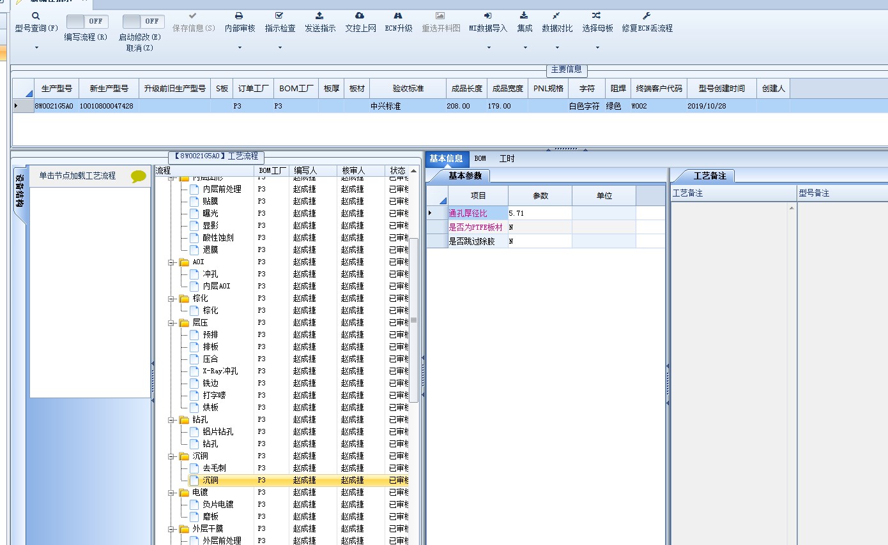Click the 文控上网 cloud icon
This screenshot has width=888, height=545.
pos(360,15)
